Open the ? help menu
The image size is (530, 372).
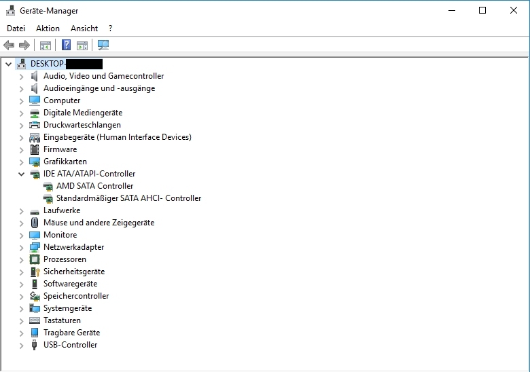tap(110, 29)
